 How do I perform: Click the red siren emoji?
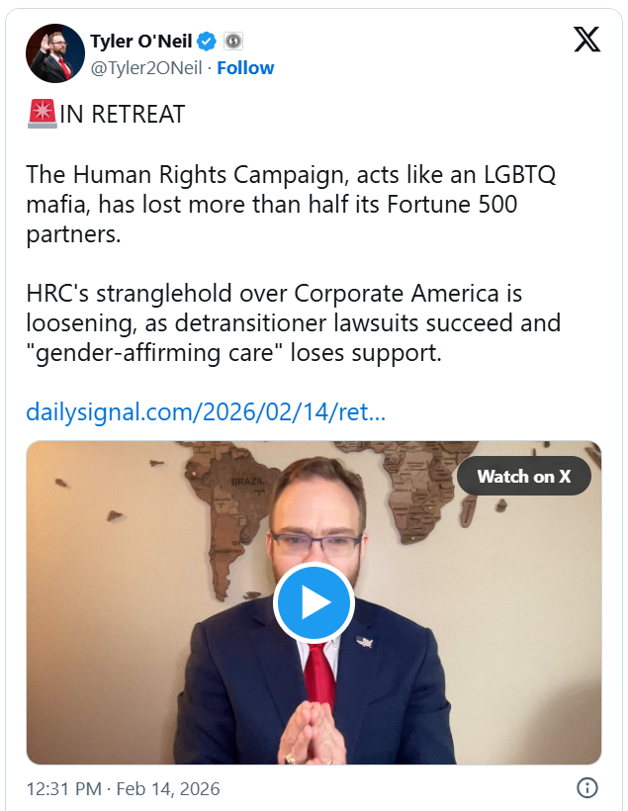(42, 115)
